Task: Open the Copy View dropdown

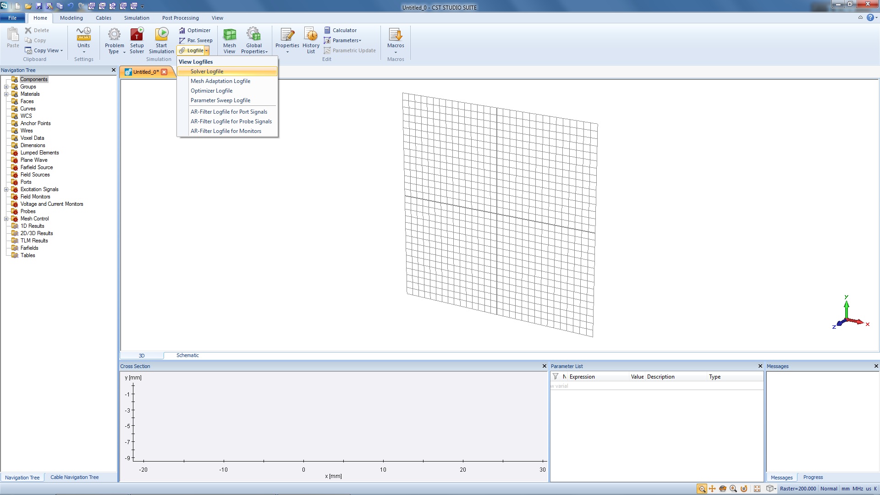Action: [x=44, y=50]
